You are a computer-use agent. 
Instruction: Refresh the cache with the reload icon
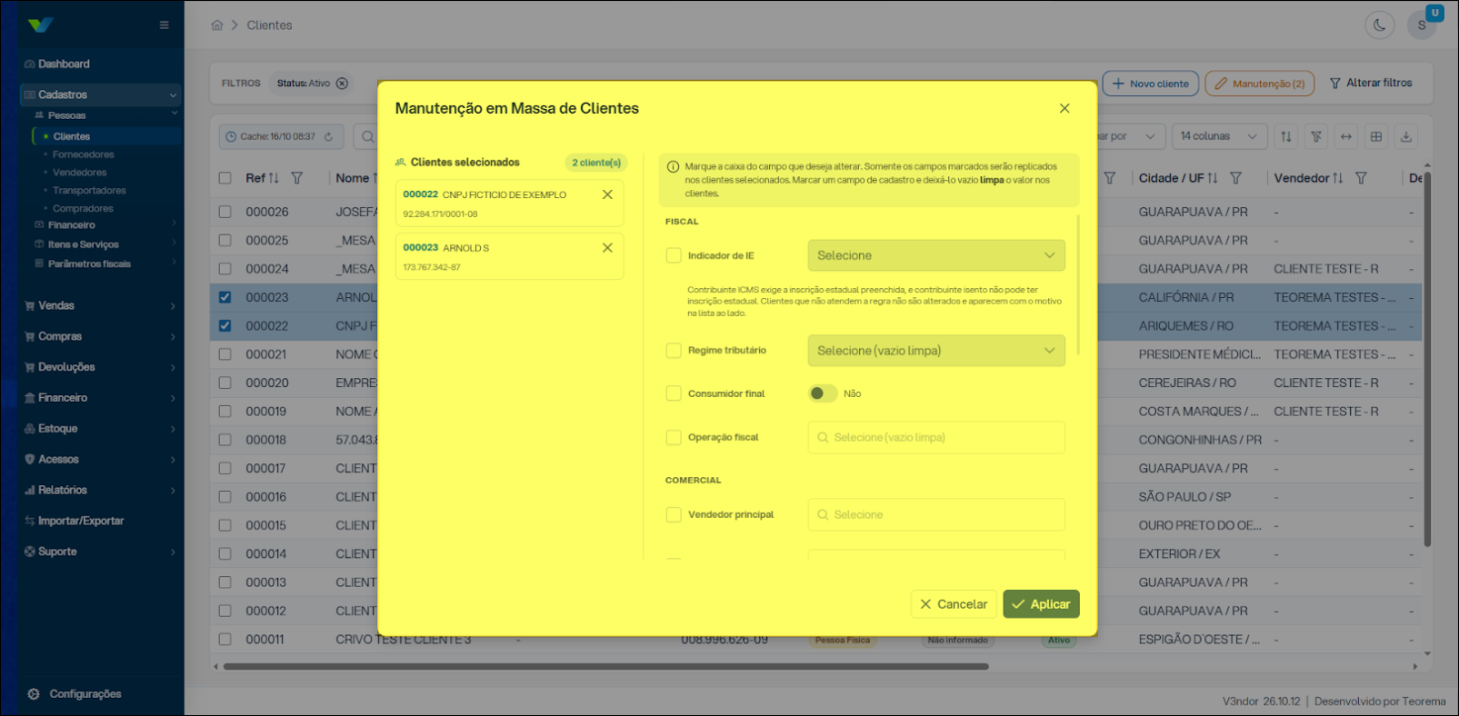(328, 136)
